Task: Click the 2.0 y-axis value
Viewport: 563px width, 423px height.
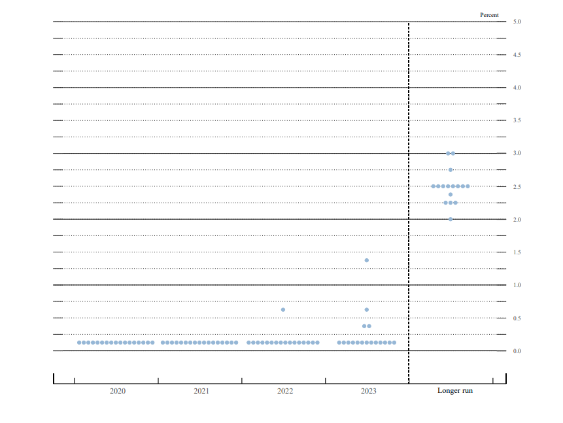Action: click(x=517, y=220)
